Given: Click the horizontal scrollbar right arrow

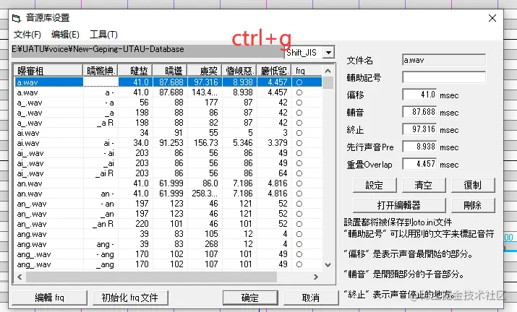Looking at the screenshot, I should coord(315,277).
